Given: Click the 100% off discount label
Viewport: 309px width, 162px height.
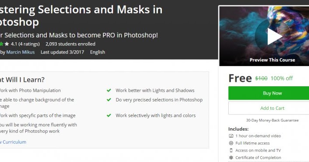Looking at the screenshot, I should (282, 78).
